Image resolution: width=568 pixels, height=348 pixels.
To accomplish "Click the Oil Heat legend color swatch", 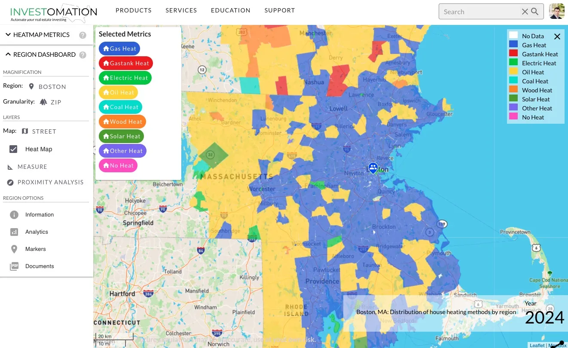I will coord(513,72).
